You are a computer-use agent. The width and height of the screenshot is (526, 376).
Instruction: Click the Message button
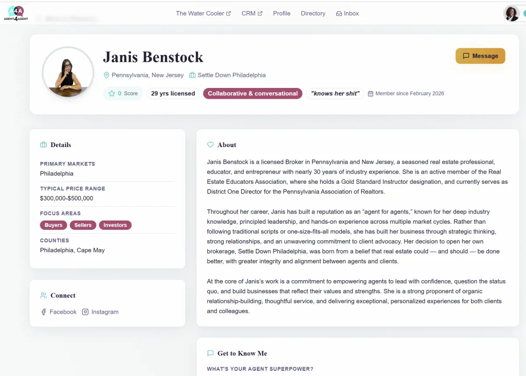[480, 56]
